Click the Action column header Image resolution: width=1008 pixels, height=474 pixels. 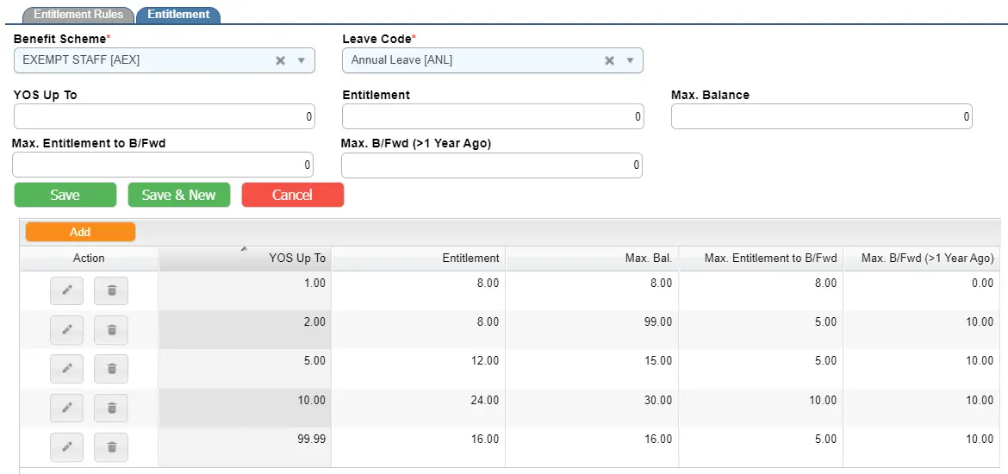pyautogui.click(x=89, y=259)
